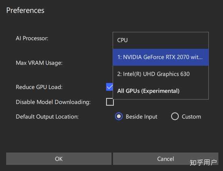The image size is (223, 171).
Task: Click the Disable Model Downloading label text
Action: 53,102
